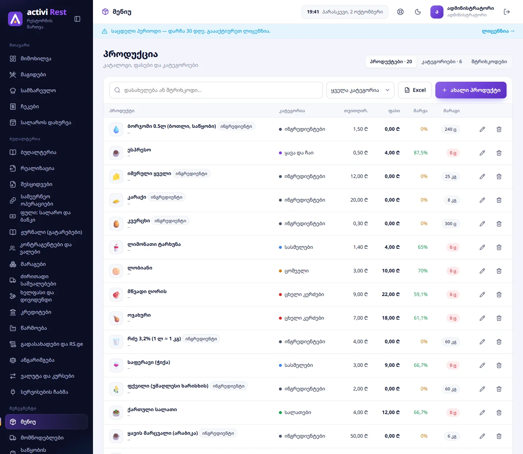Delete the ლიმონათი ტარხუნა product

click(x=499, y=247)
